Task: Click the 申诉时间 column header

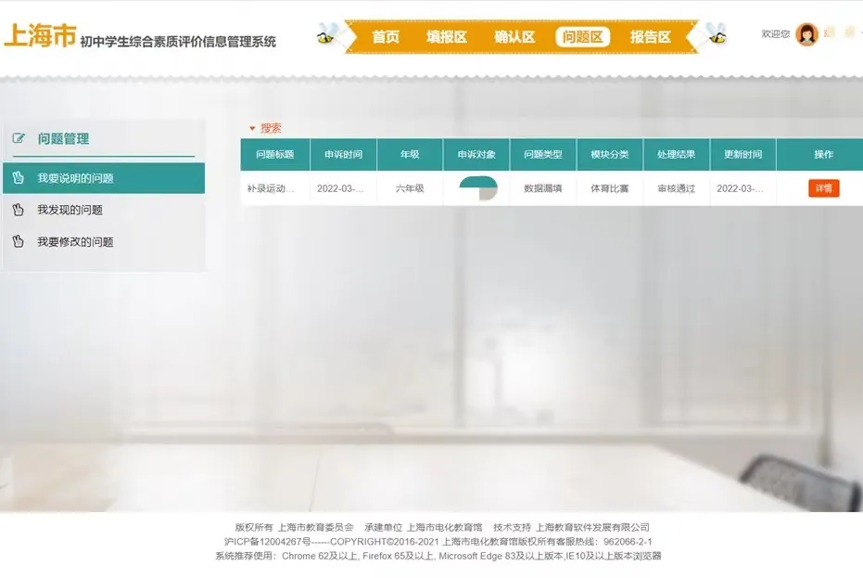Action: pos(343,155)
